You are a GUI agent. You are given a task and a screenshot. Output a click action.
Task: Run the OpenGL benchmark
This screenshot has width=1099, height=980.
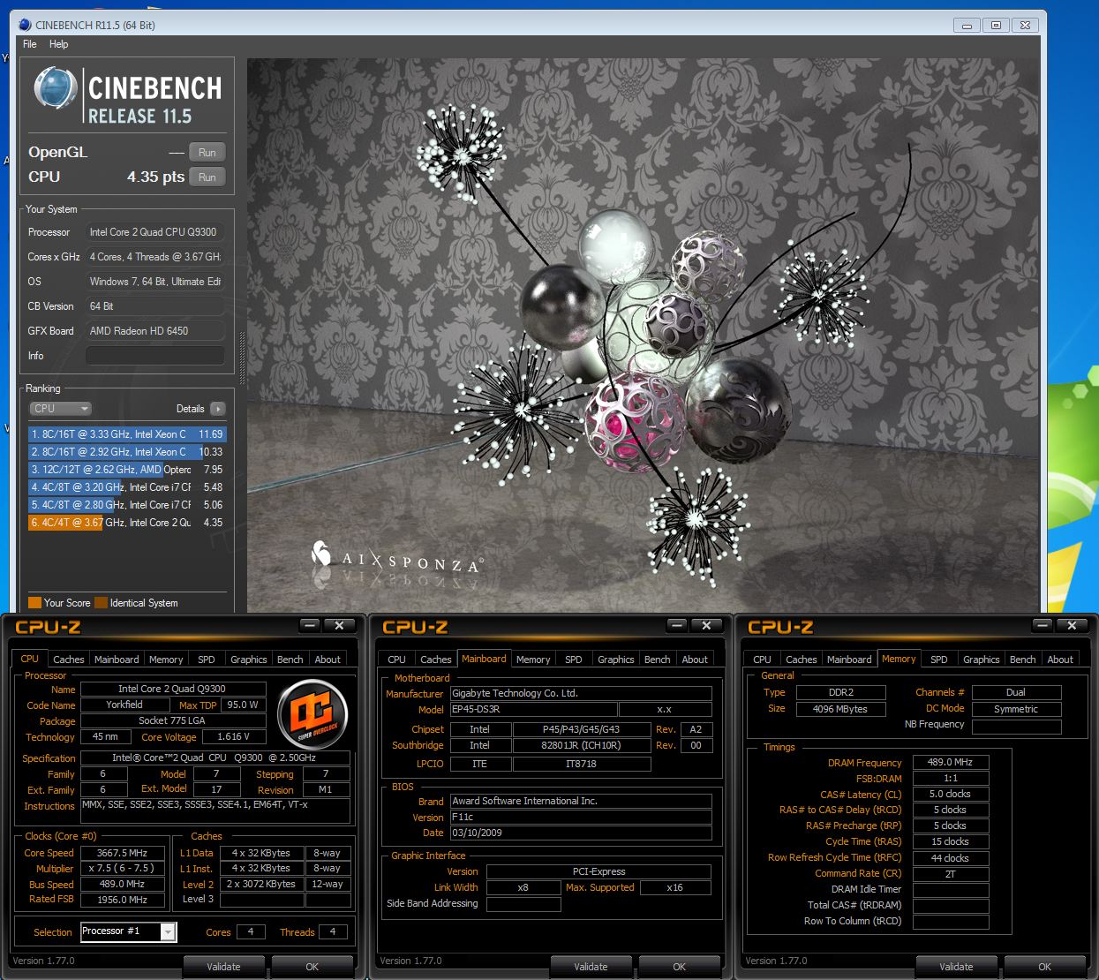tap(207, 152)
